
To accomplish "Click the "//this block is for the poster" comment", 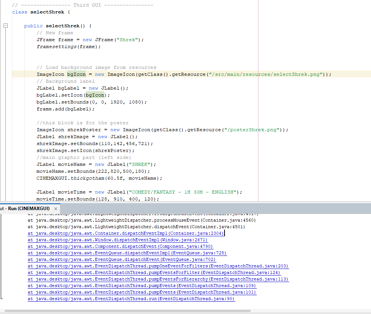I will coord(83,123).
